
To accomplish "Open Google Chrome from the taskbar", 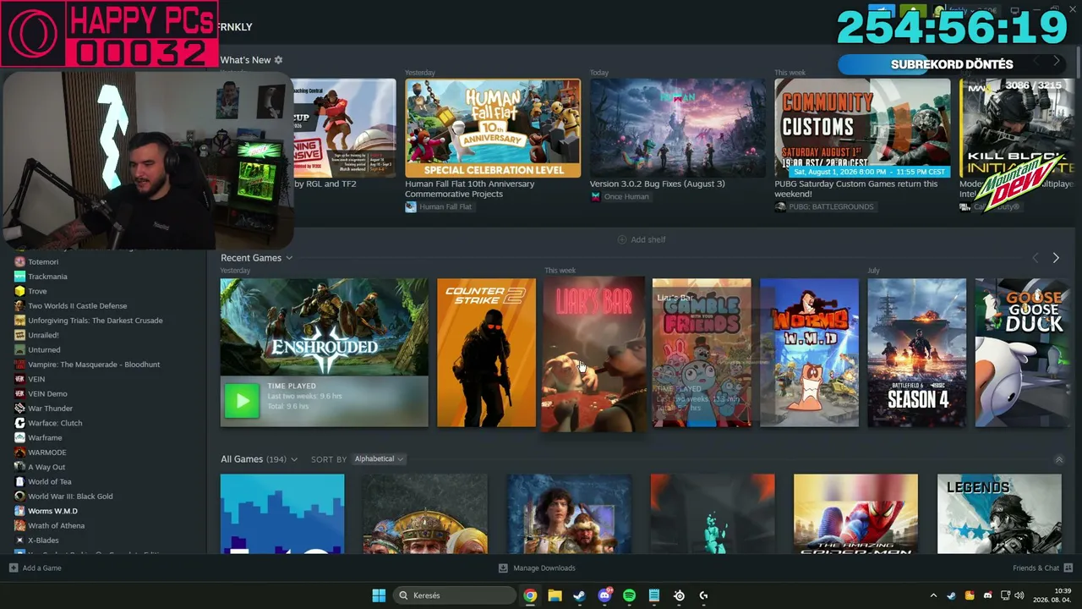I will tap(530, 595).
